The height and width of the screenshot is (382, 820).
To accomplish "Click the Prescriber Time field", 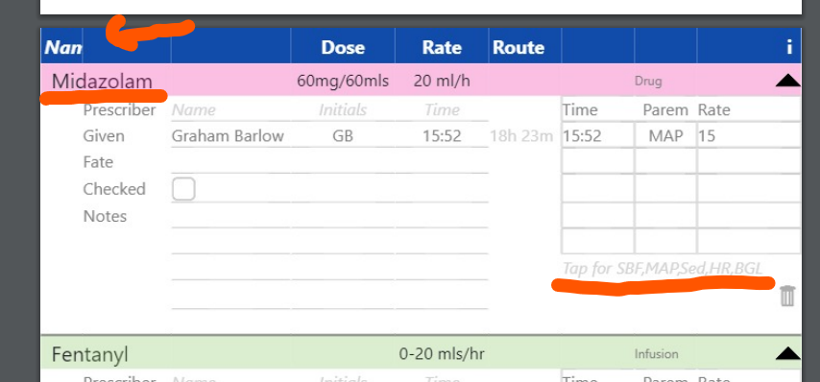I will point(442,109).
